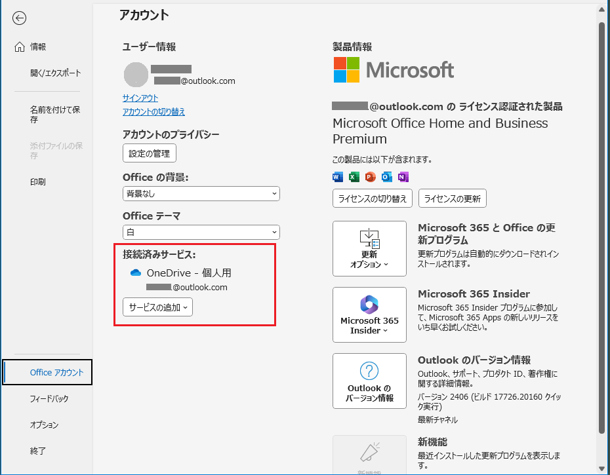Click the scrollbar down arrow
The image size is (610, 475).
click(602, 469)
